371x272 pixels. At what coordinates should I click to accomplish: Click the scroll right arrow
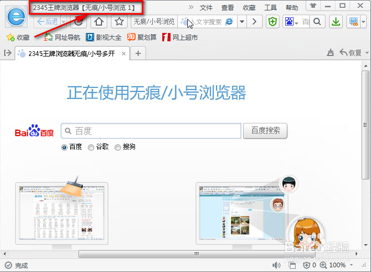pos(356,254)
